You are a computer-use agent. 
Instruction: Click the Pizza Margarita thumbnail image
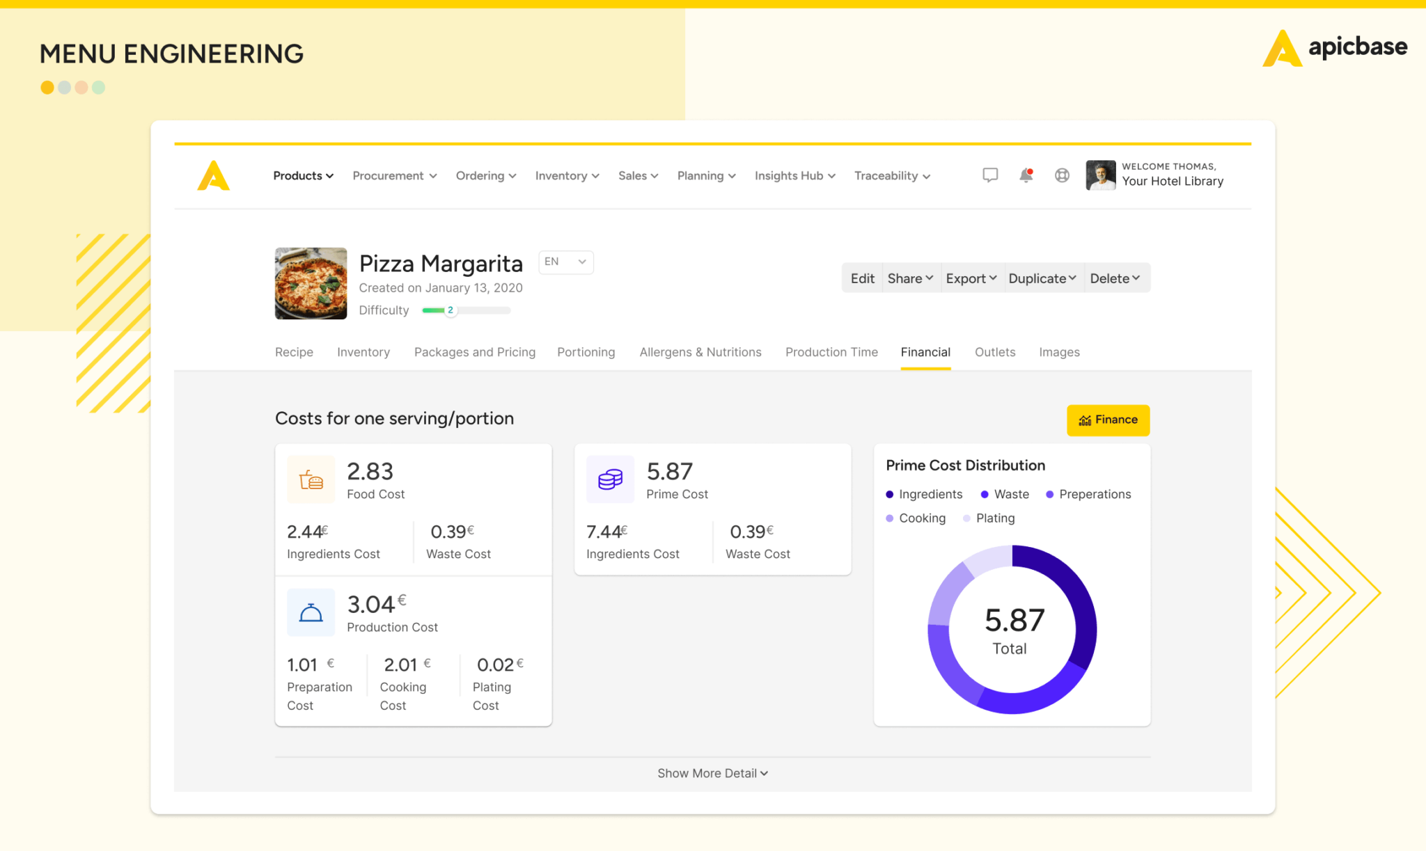point(311,283)
